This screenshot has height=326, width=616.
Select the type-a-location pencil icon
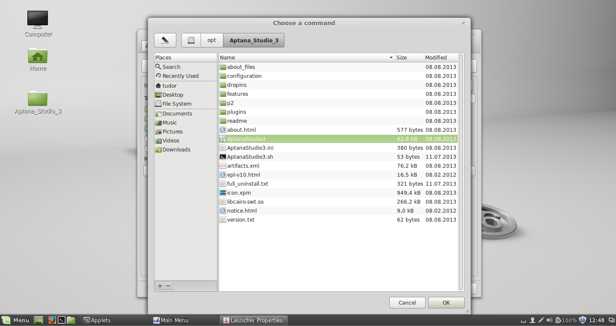[165, 40]
